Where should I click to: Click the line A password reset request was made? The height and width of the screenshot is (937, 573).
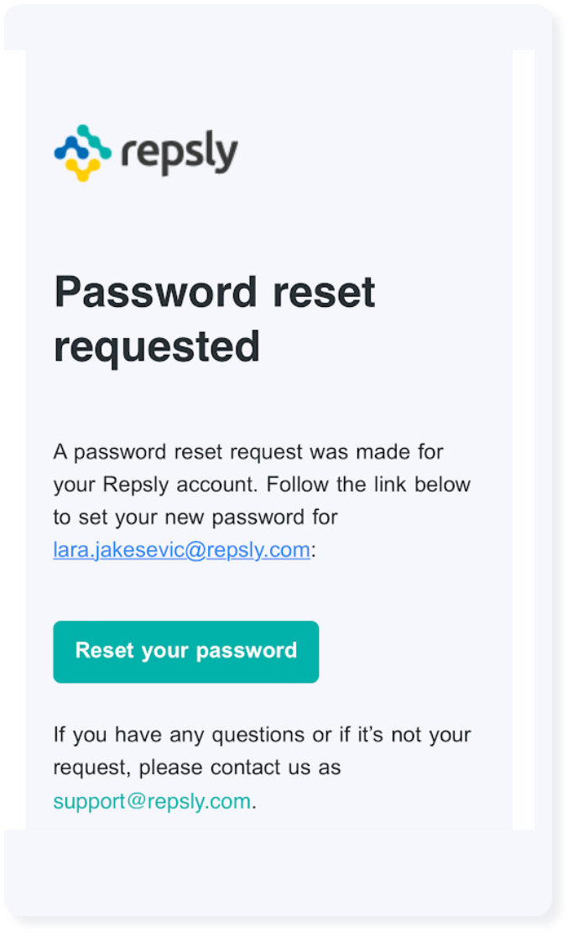click(248, 452)
